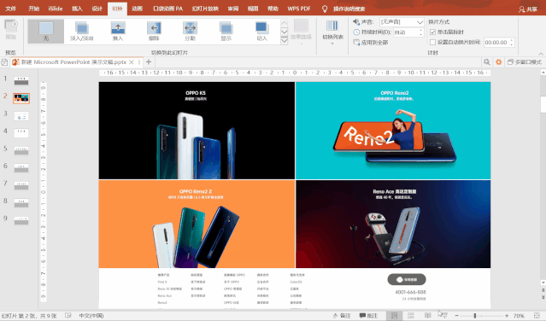This screenshot has width=546, height=321.
Task: Apply the 分割 split transition
Action: [x=190, y=32]
